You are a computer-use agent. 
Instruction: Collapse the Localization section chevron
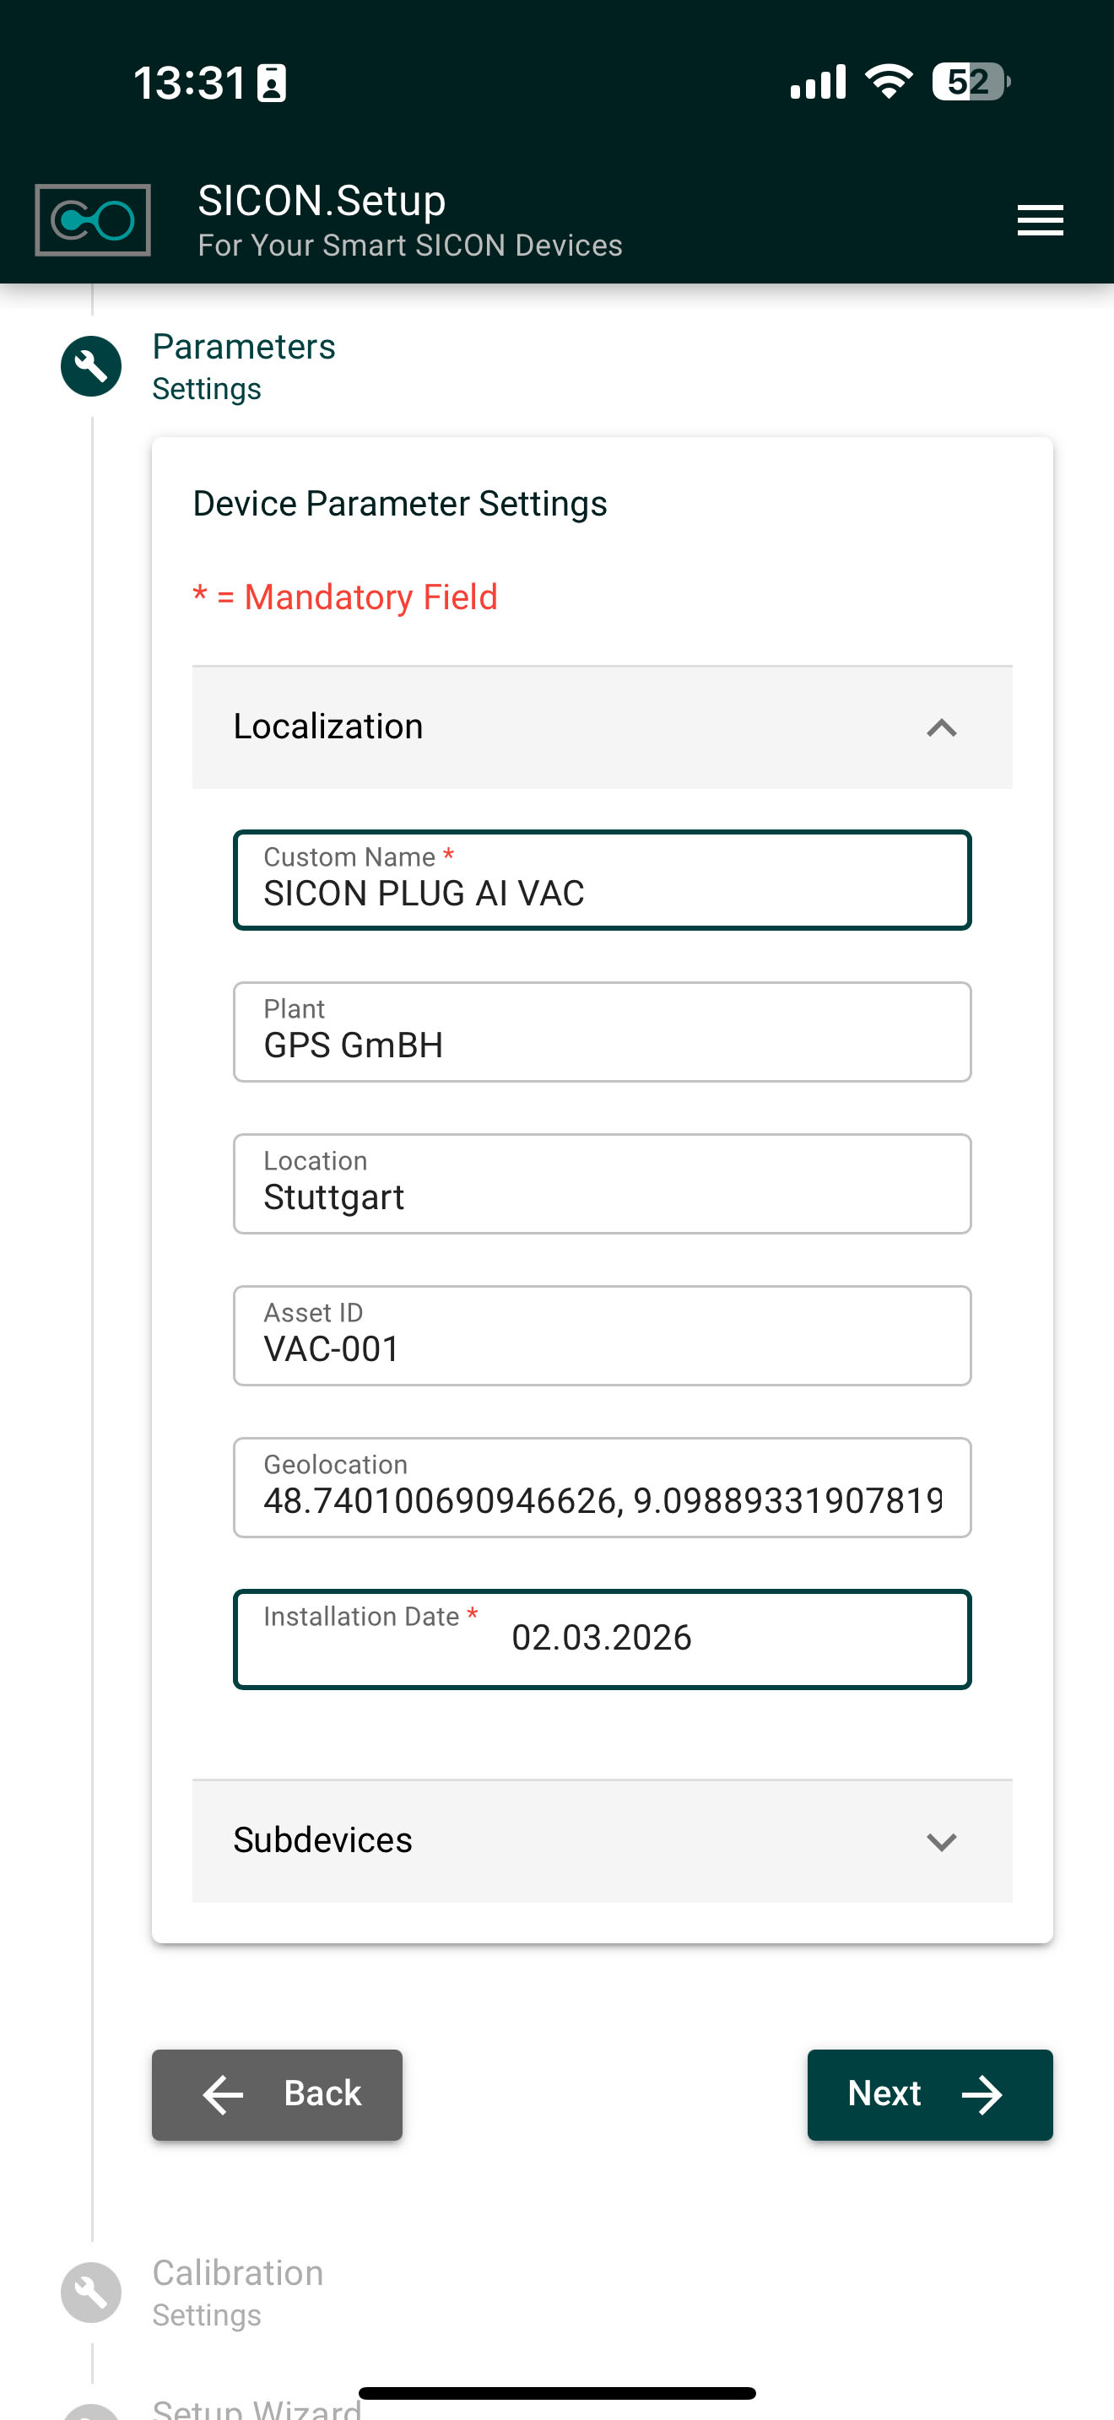(x=941, y=728)
